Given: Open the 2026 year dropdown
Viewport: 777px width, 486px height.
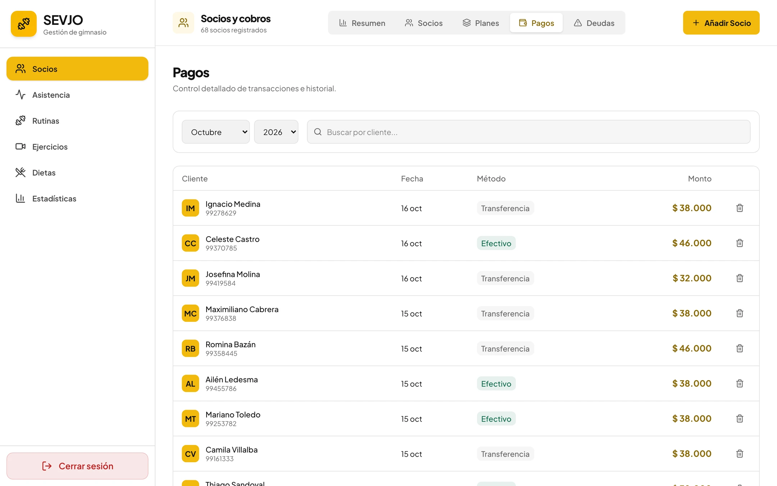Looking at the screenshot, I should tap(276, 132).
